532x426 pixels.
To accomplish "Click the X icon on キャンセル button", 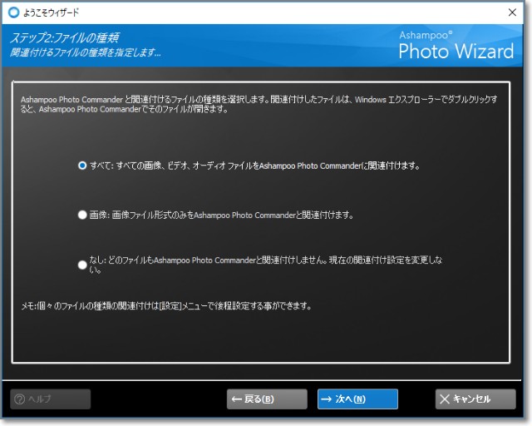I will click(445, 399).
